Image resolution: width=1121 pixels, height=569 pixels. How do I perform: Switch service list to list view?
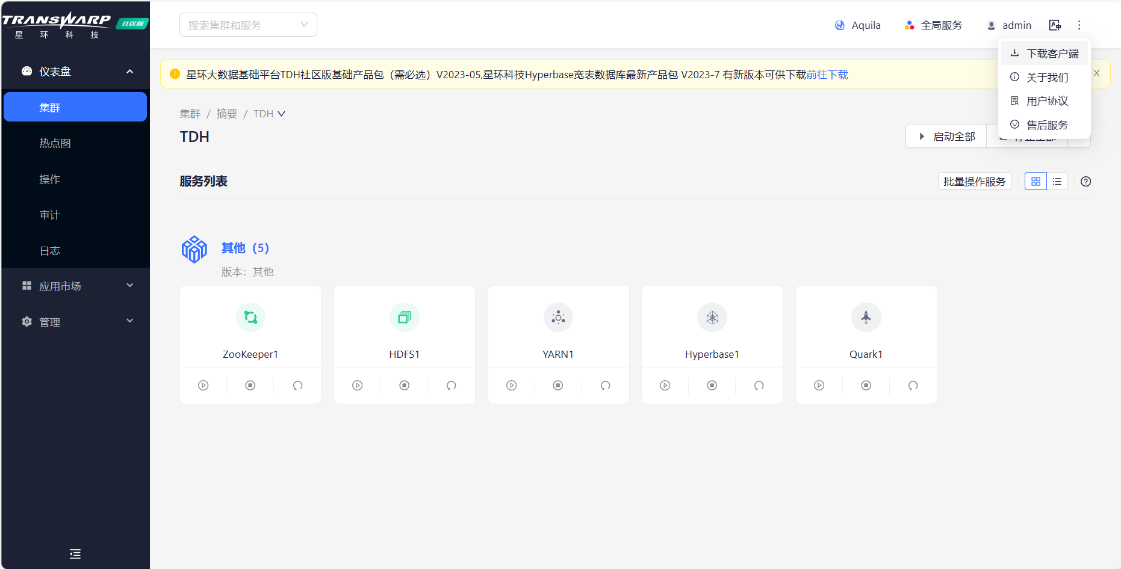coord(1057,181)
